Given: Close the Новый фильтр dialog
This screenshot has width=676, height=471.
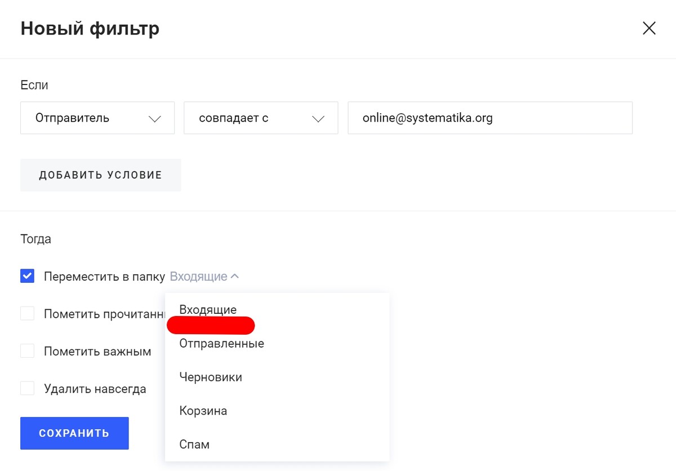Looking at the screenshot, I should click(x=649, y=29).
